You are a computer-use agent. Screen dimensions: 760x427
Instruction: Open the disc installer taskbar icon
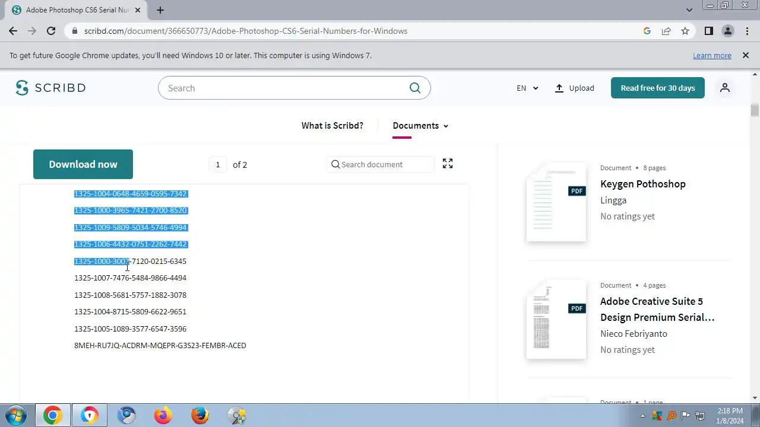(237, 415)
